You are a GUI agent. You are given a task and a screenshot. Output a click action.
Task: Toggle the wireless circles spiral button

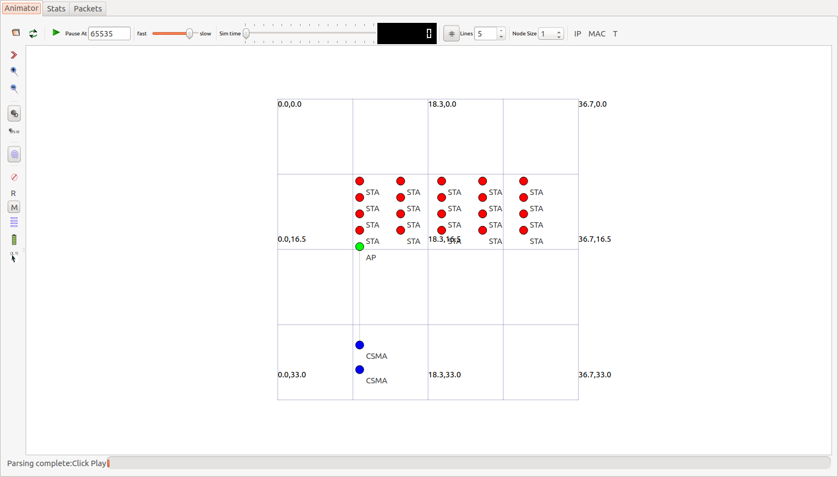point(14,155)
